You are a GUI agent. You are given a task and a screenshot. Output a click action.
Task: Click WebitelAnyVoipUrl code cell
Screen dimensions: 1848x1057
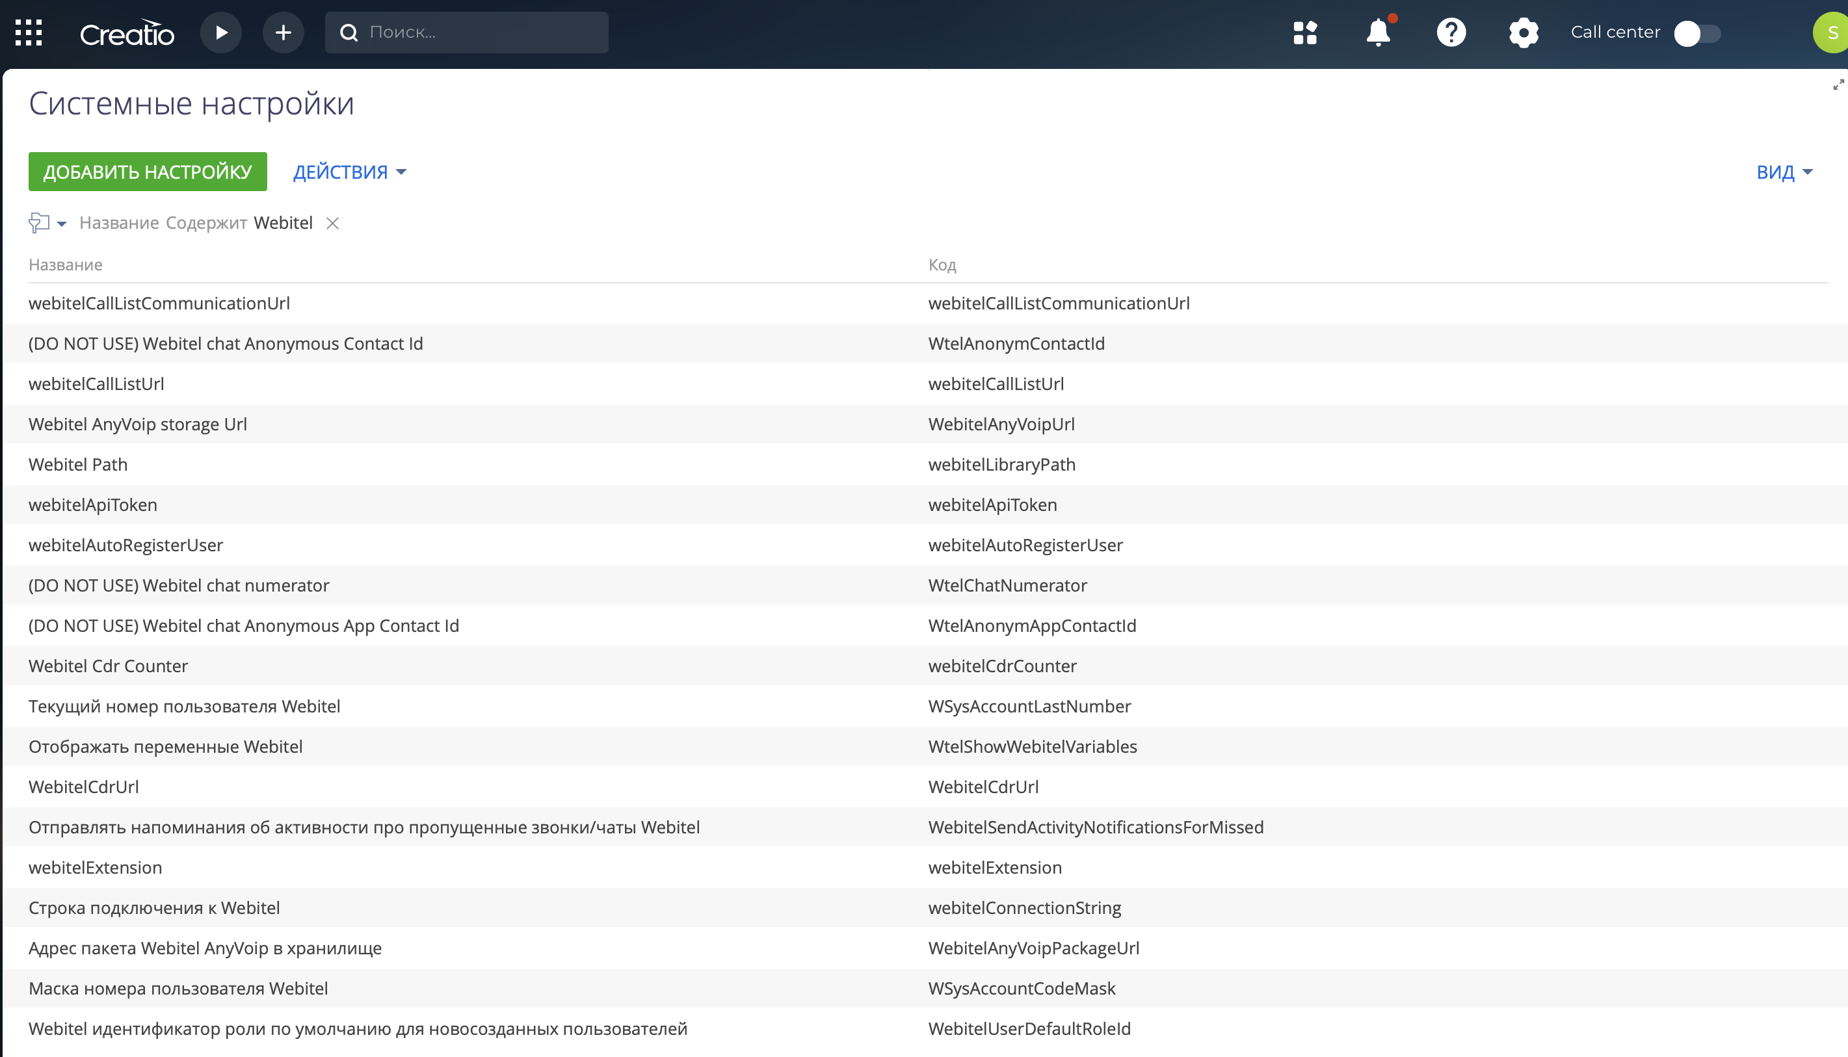[1001, 424]
